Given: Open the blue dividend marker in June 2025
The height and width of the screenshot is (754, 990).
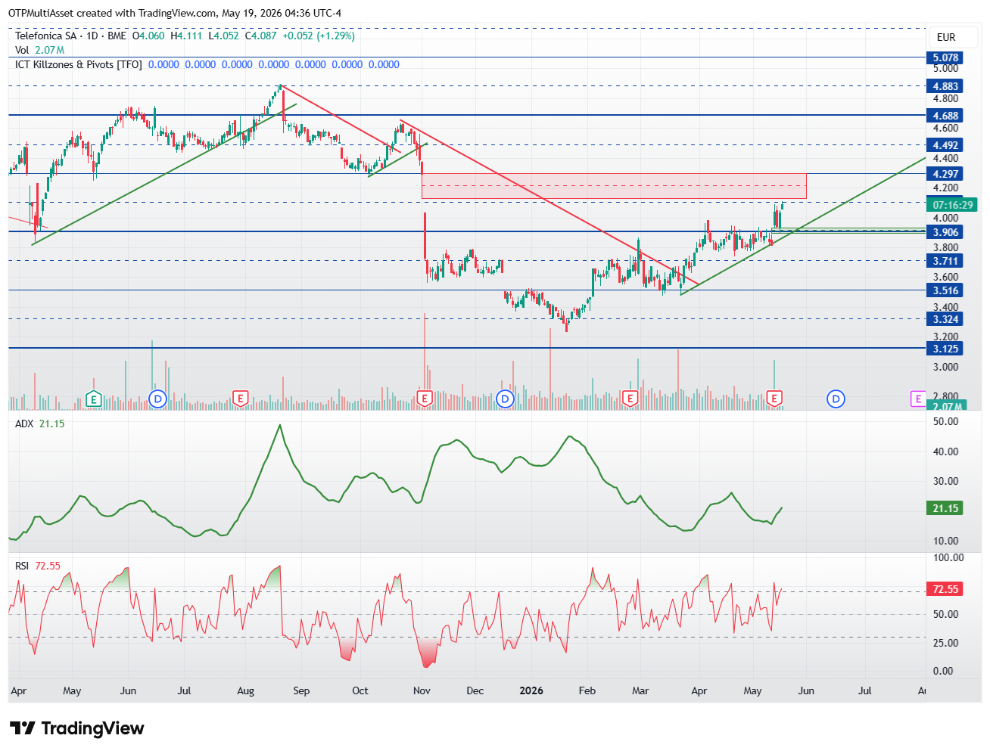Looking at the screenshot, I should pos(157,399).
